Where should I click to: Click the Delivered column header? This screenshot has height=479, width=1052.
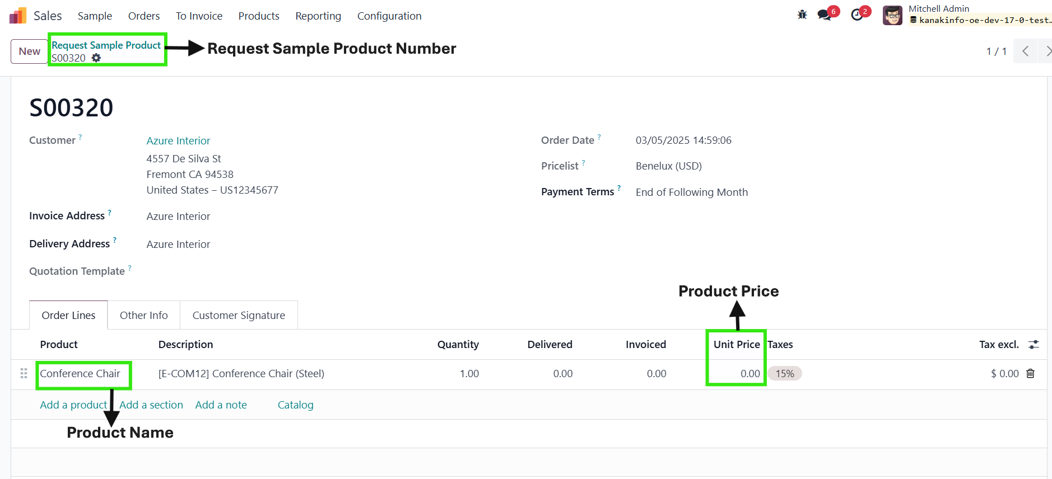click(550, 344)
